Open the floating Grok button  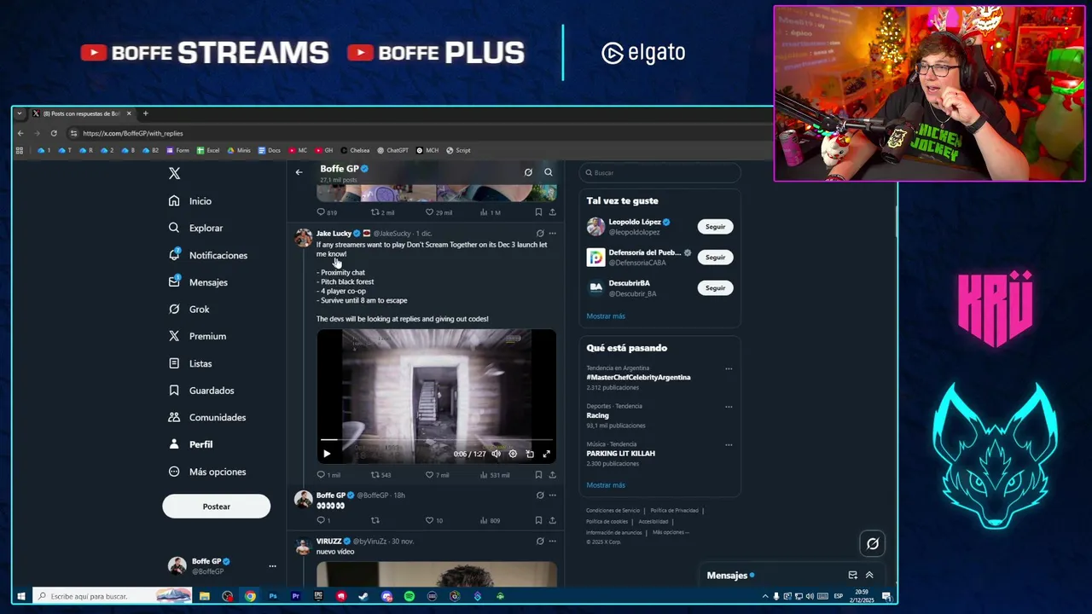coord(872,544)
